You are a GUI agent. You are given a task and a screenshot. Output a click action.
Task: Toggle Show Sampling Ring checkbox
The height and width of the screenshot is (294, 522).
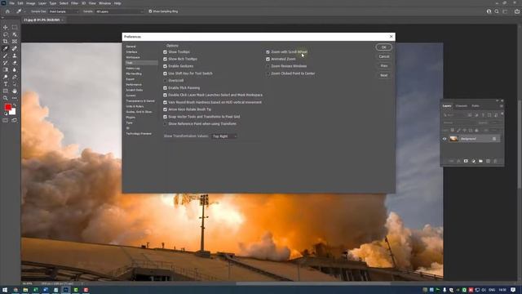coord(150,11)
